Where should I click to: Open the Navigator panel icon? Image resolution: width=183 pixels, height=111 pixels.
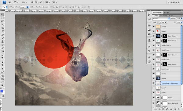tap(149, 25)
